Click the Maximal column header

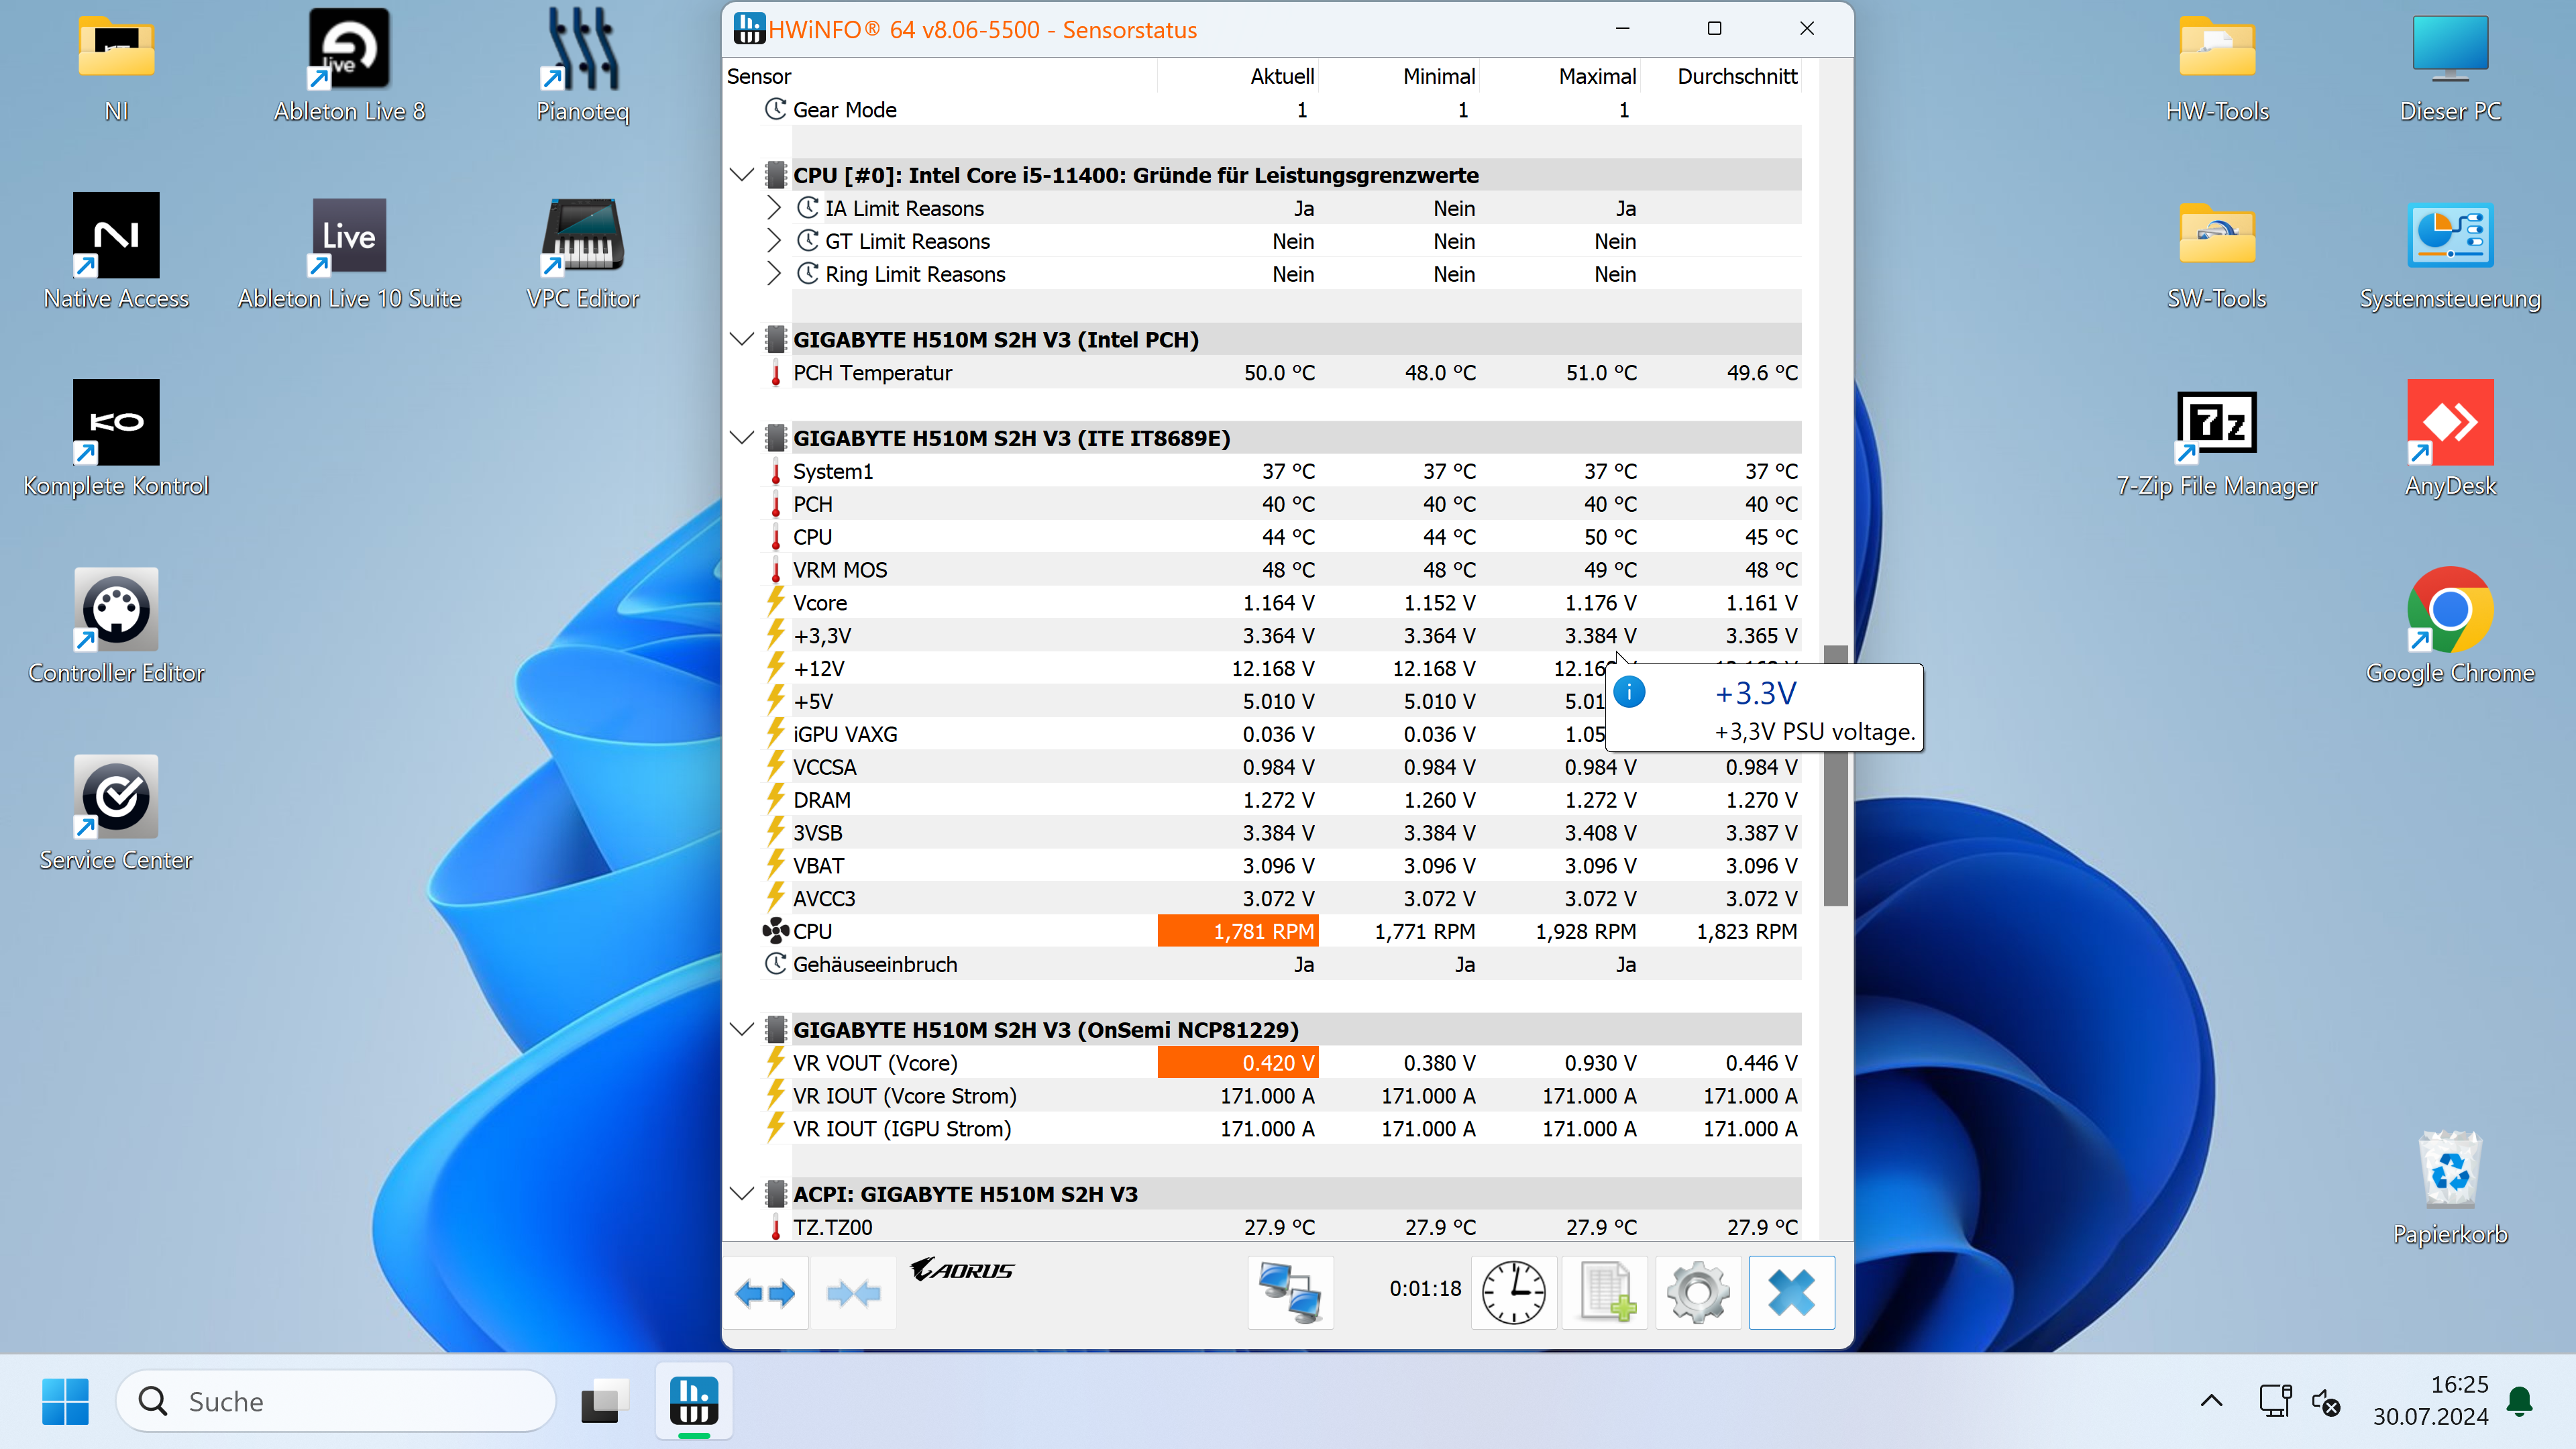point(1560,76)
